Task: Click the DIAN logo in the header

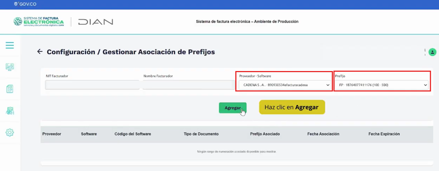Action: [95, 22]
